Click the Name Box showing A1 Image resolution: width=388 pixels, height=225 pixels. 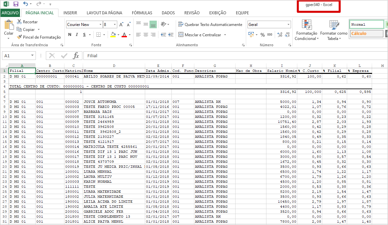point(16,56)
